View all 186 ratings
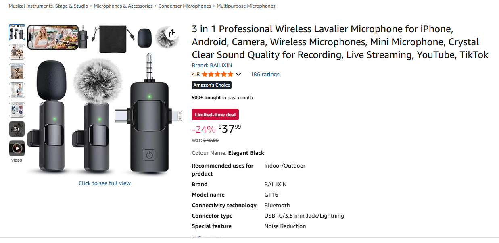The width and height of the screenshot is (499, 243). pos(265,74)
